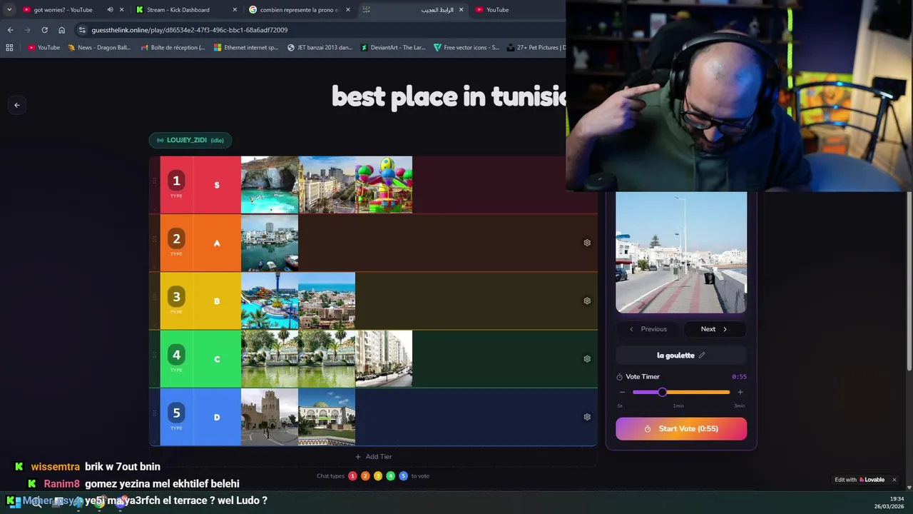
Task: Click the tier 3 number badge
Action: [176, 296]
